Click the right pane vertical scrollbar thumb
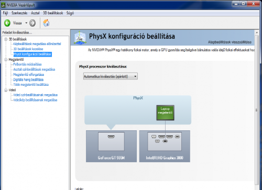262x190 pixels. coord(257,110)
